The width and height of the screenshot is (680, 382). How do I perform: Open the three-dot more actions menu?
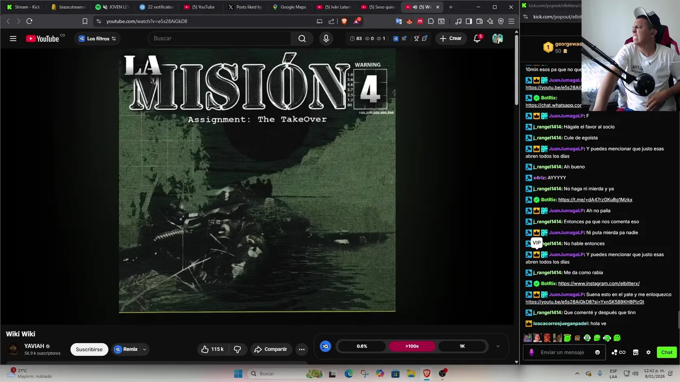302,349
